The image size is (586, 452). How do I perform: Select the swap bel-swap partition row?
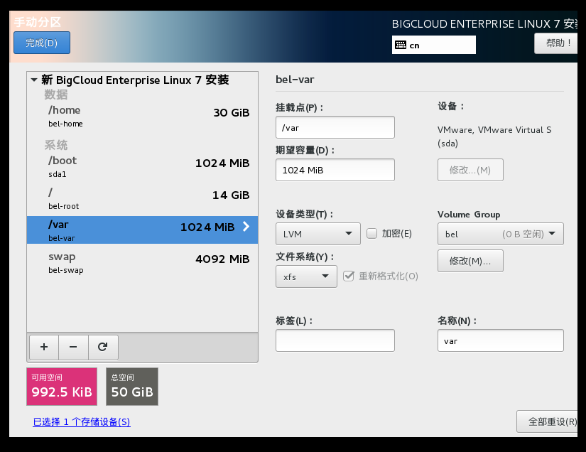(x=142, y=262)
